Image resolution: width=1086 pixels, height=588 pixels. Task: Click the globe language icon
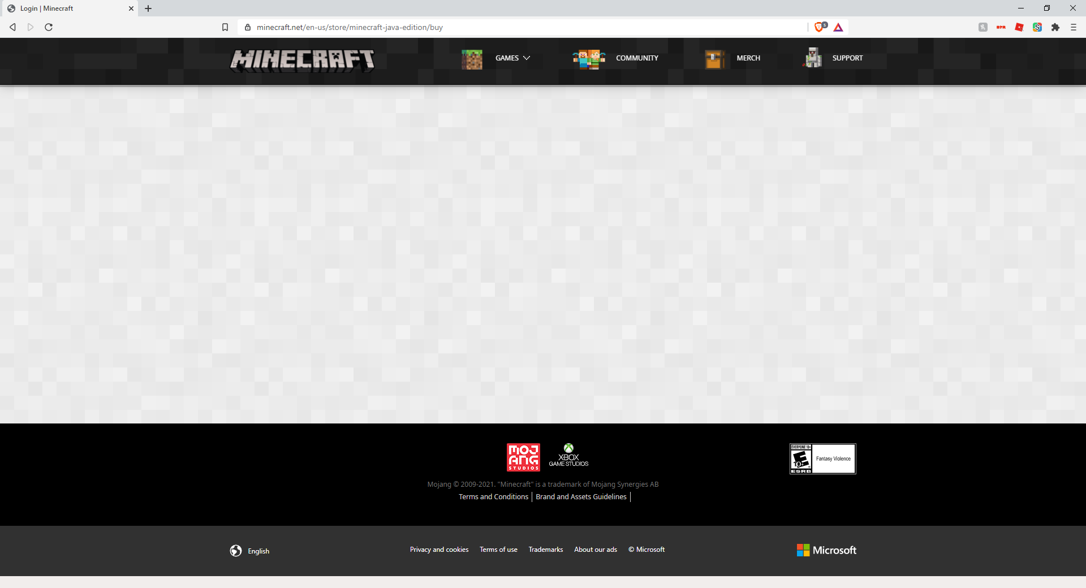(236, 551)
